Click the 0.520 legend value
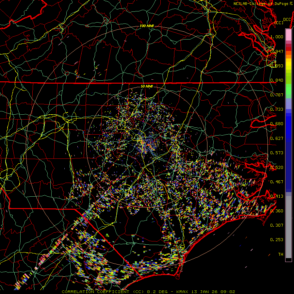Image resolution: width=294 pixels, height=294 pixels. pos(277,167)
